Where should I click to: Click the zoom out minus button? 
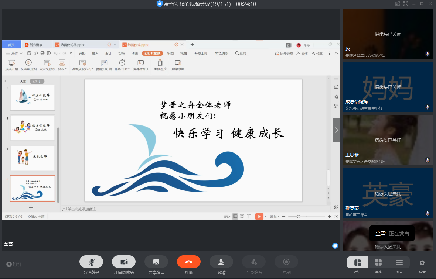pos(284,217)
